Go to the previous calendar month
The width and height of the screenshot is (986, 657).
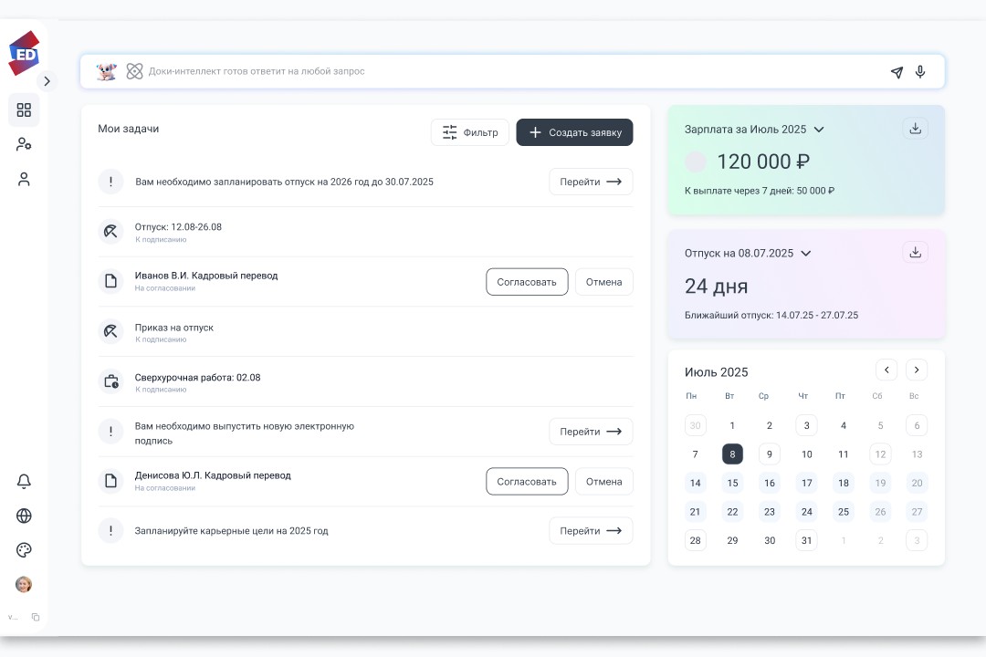click(886, 370)
